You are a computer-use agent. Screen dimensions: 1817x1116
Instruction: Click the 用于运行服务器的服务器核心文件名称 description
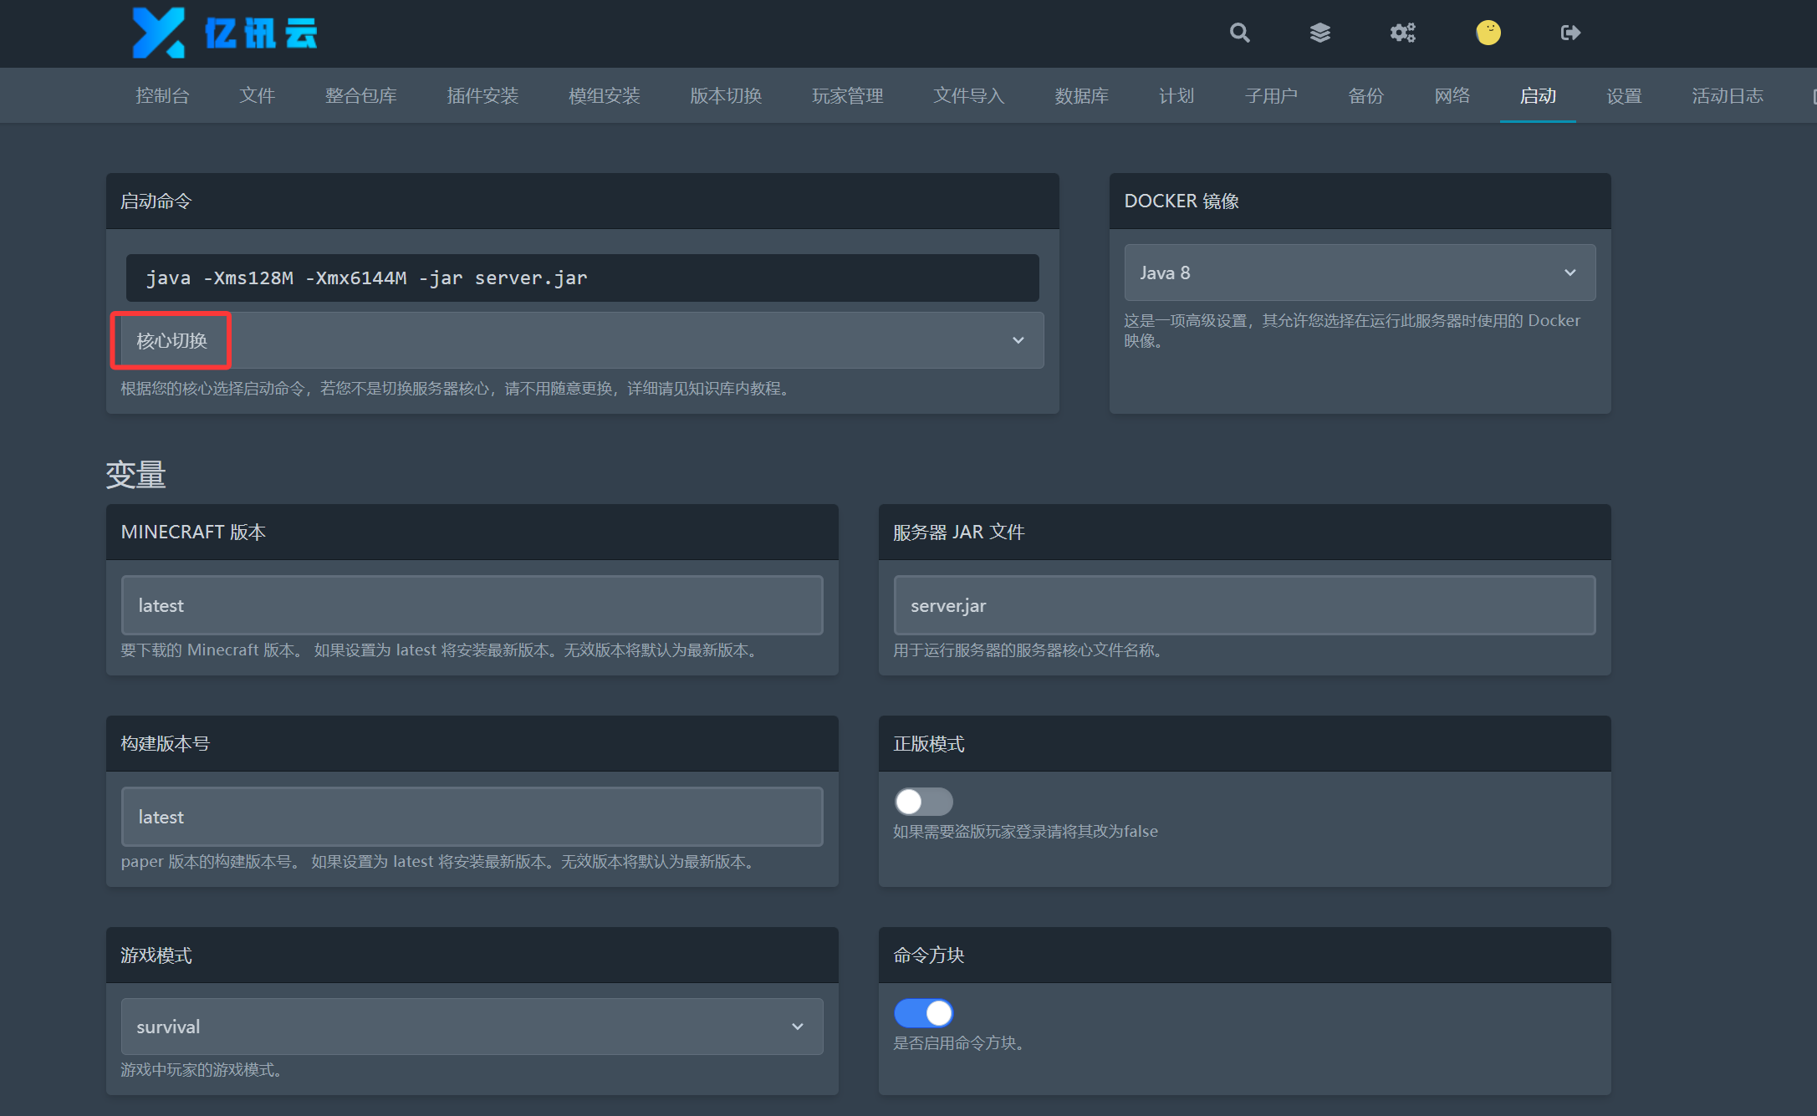pos(1028,650)
